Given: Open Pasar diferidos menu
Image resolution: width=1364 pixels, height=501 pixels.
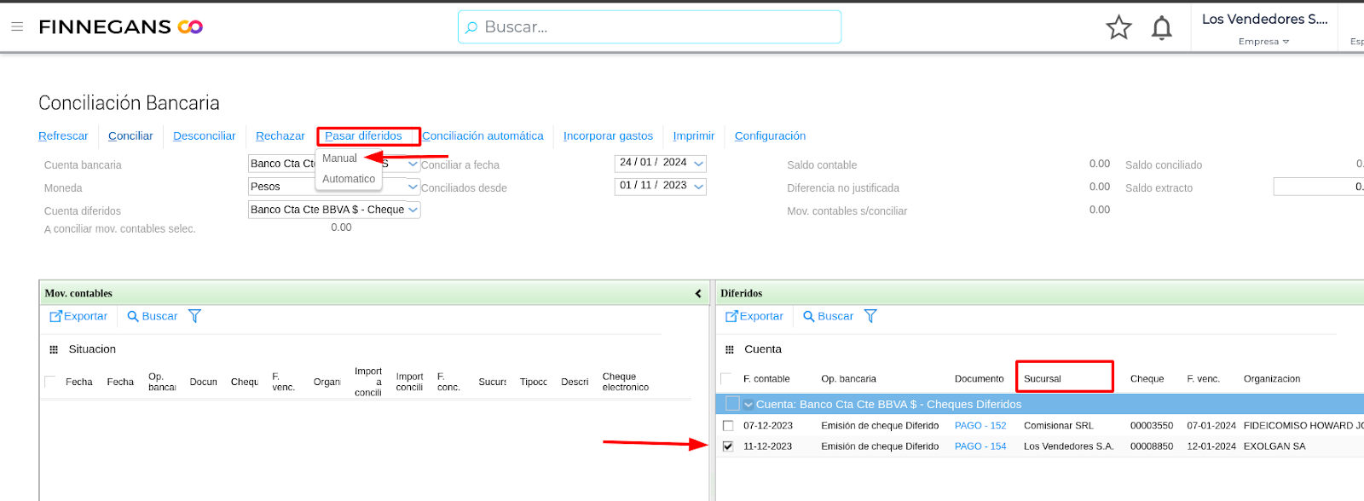Looking at the screenshot, I should point(363,135).
